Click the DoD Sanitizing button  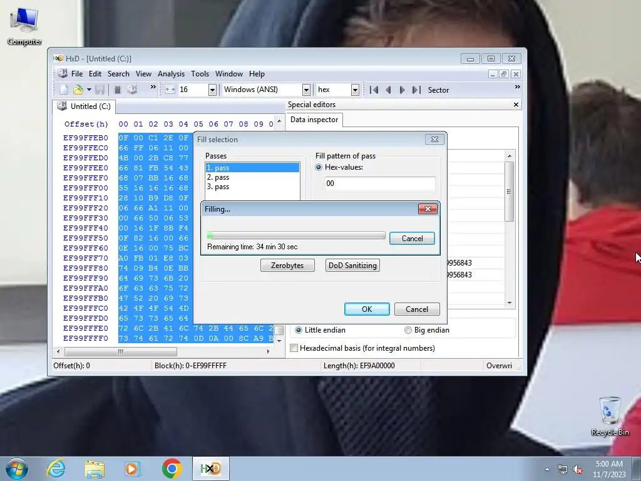pyautogui.click(x=352, y=266)
